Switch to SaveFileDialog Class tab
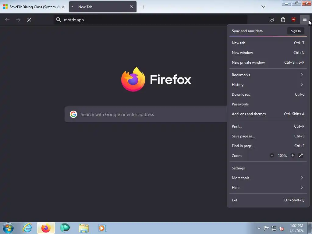 [x=34, y=7]
